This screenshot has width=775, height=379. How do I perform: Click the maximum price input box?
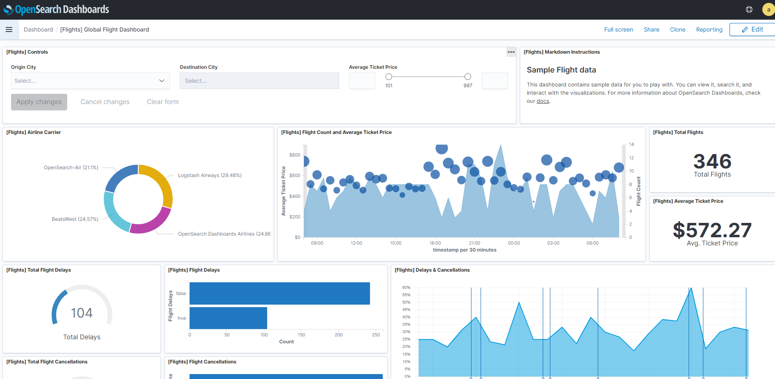click(495, 81)
